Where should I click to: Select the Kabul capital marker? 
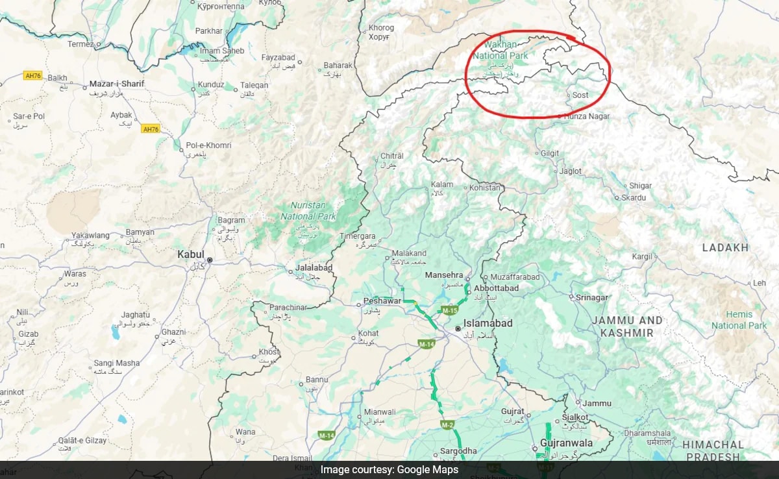point(209,260)
